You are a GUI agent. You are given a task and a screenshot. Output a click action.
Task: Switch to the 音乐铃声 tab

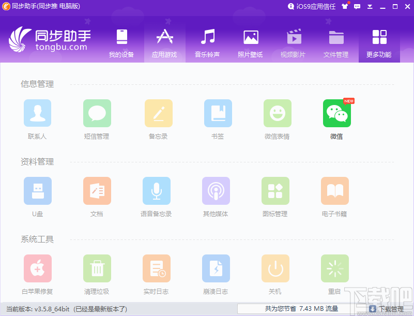pos(208,41)
